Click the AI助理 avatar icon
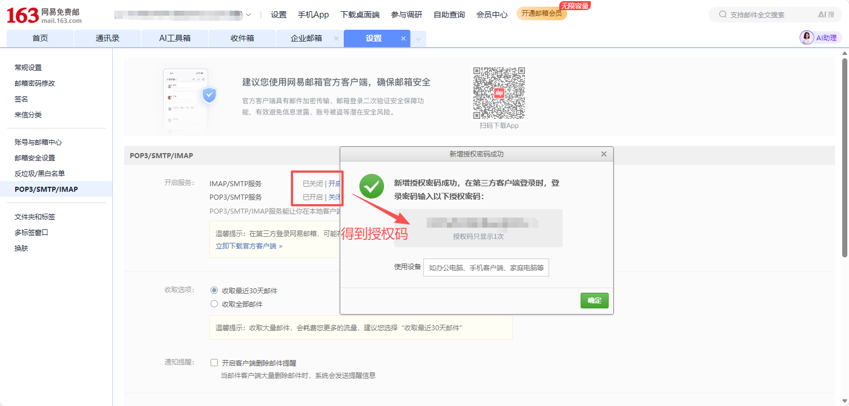This screenshot has width=849, height=406. pos(807,38)
